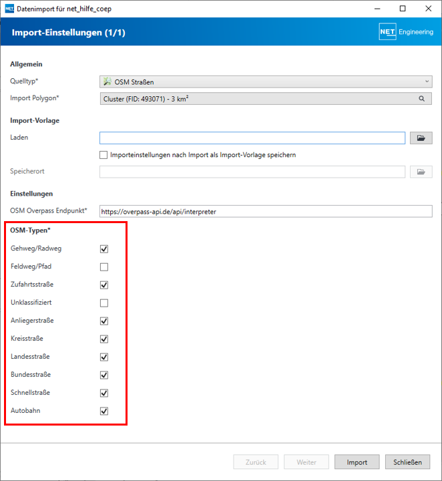Open the Quelltyp dropdown arrow
442x481 pixels.
tap(427, 82)
